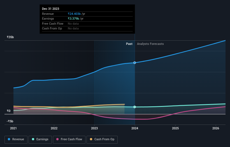Click the 2026 x-axis label

tap(216, 128)
